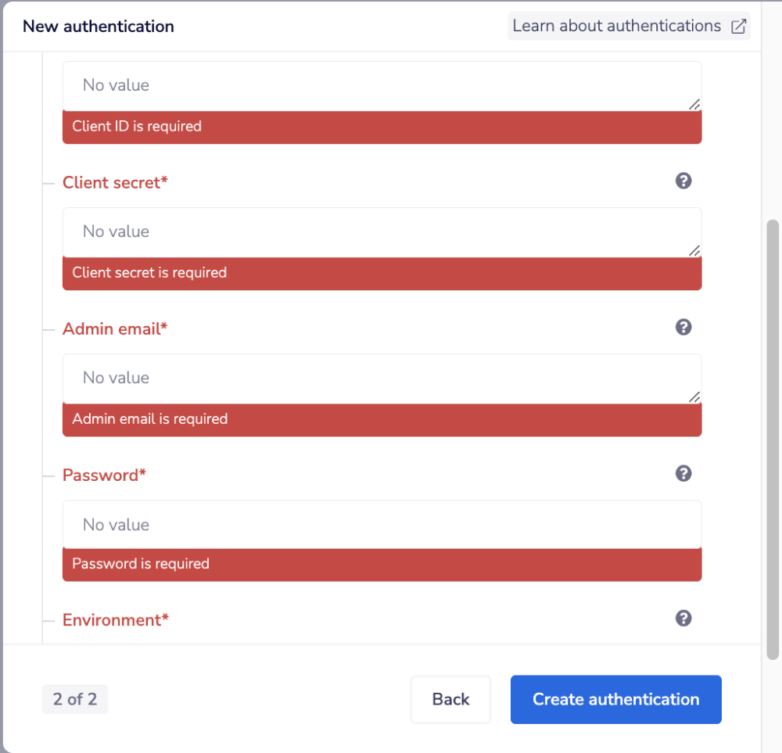This screenshot has width=782, height=753.
Task: Click the help icon next to Client secret
Action: pyautogui.click(x=683, y=181)
